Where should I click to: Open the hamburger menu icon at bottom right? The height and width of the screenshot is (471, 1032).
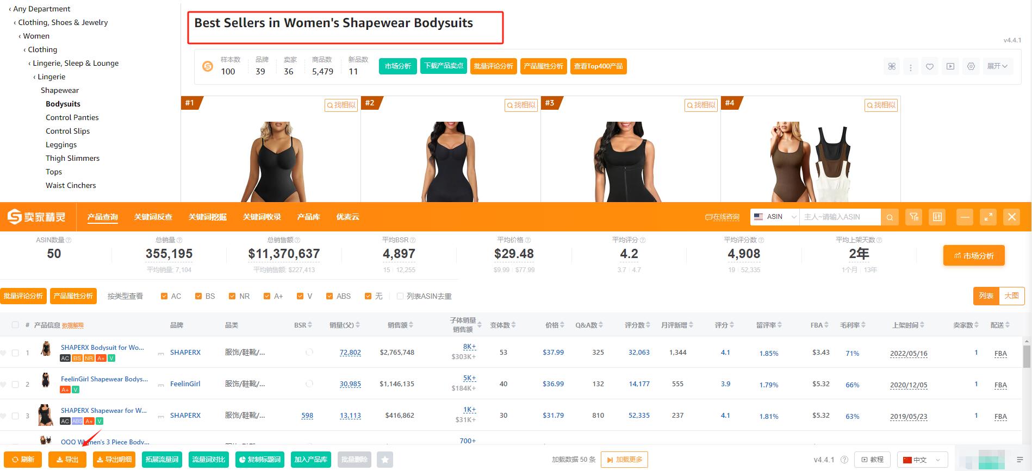point(1019,460)
